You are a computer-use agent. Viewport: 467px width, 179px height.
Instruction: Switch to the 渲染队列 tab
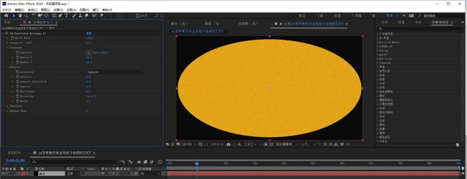point(14,153)
